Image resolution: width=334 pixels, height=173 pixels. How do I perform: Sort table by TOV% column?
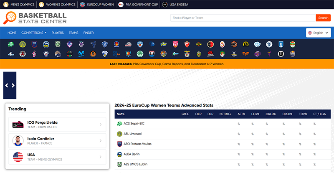(x=303, y=114)
